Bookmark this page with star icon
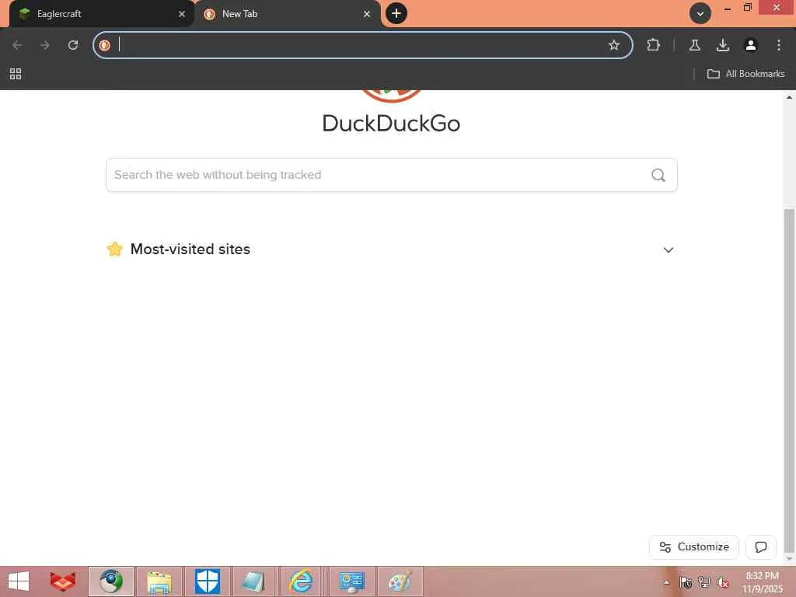796x597 pixels. coord(614,45)
